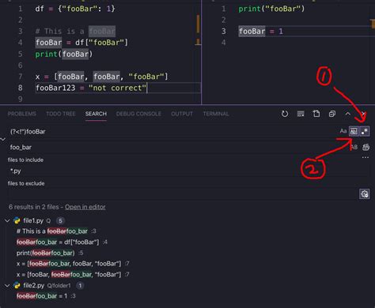
Task: Click the Python icon beside file1.py
Action: point(17,220)
